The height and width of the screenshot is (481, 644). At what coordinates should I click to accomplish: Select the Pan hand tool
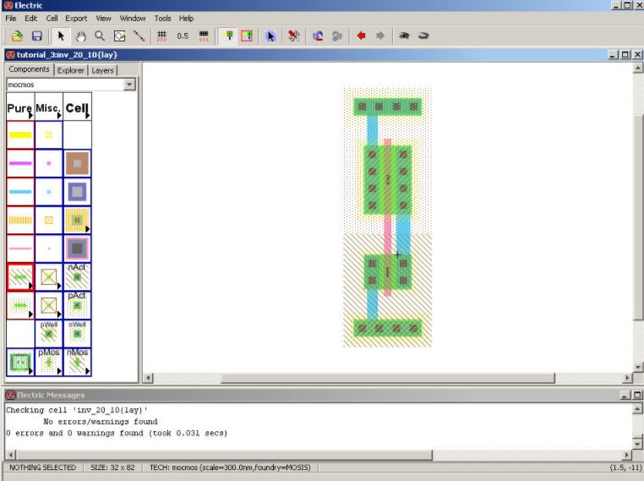(x=81, y=36)
